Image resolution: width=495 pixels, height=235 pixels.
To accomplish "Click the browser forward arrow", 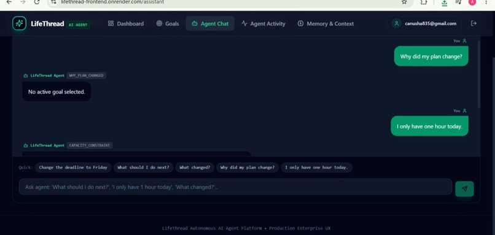I will tap(23, 2).
